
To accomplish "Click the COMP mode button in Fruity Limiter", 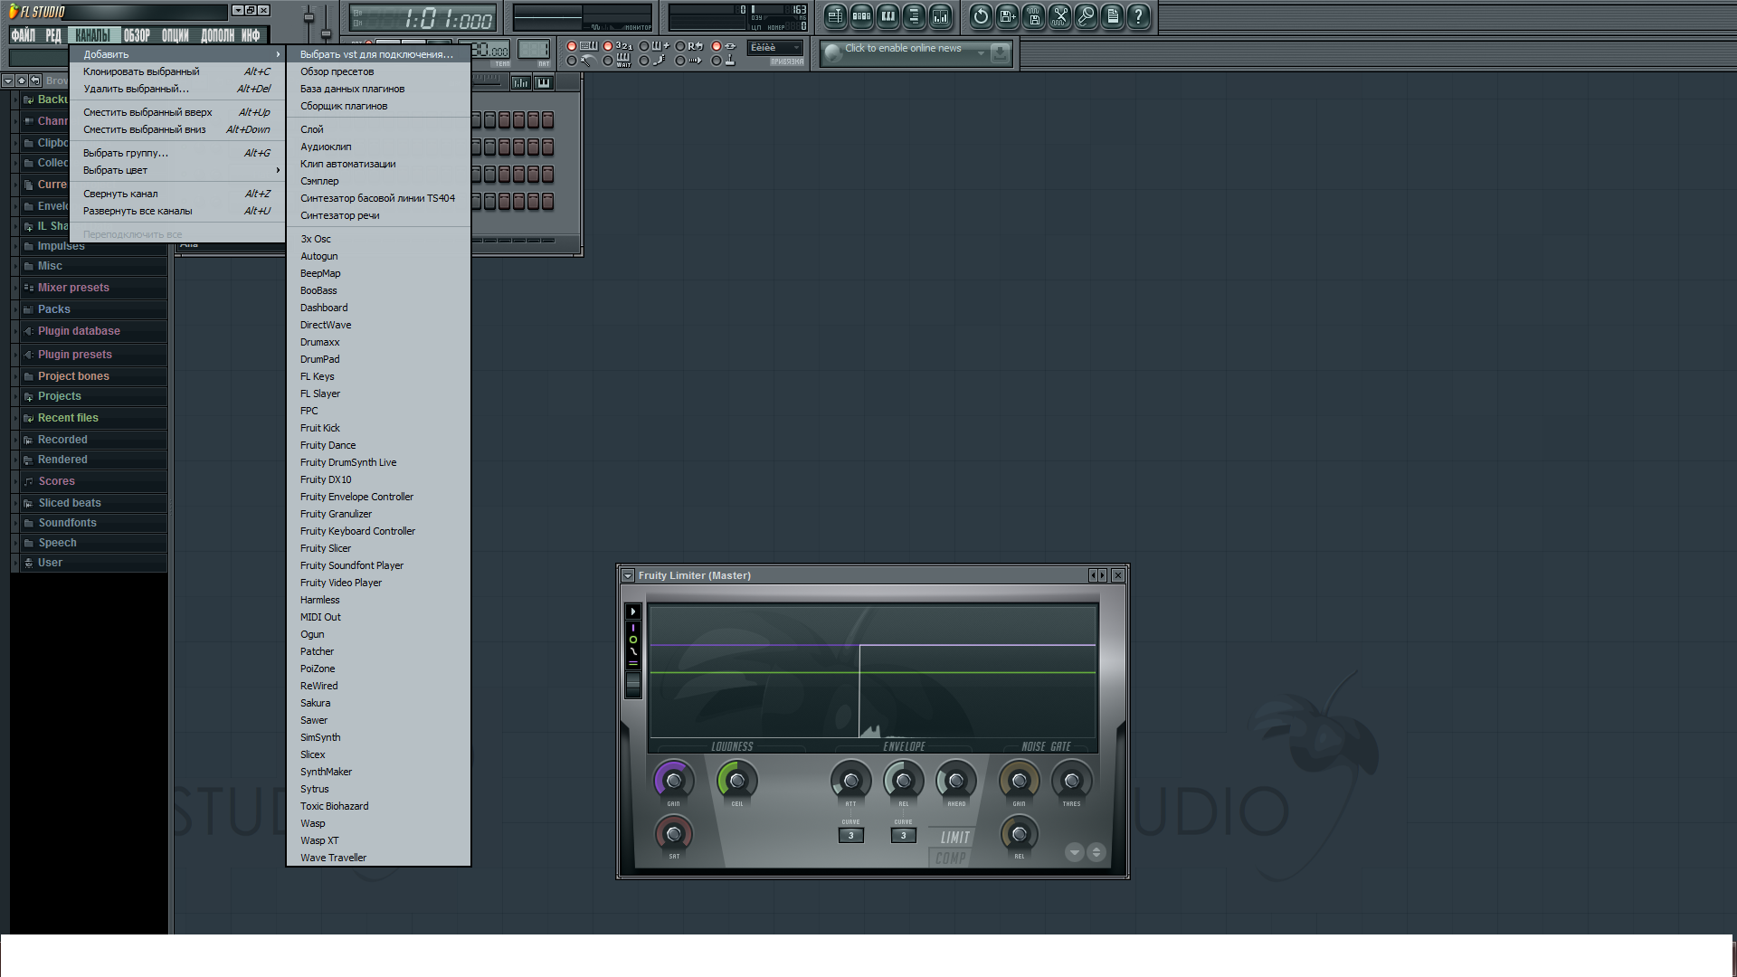I will (950, 858).
